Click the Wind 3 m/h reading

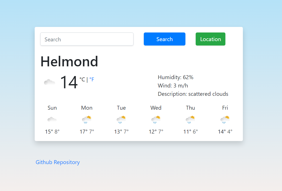pyautogui.click(x=173, y=86)
